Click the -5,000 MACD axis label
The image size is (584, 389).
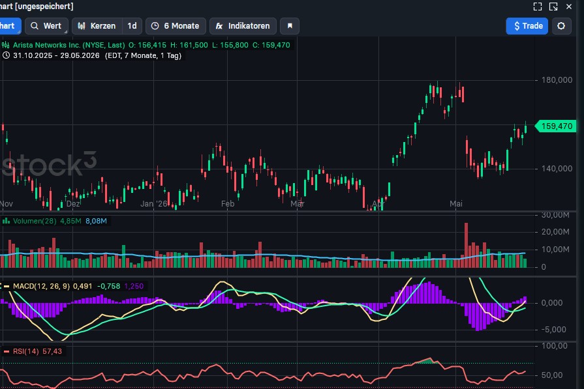point(553,330)
